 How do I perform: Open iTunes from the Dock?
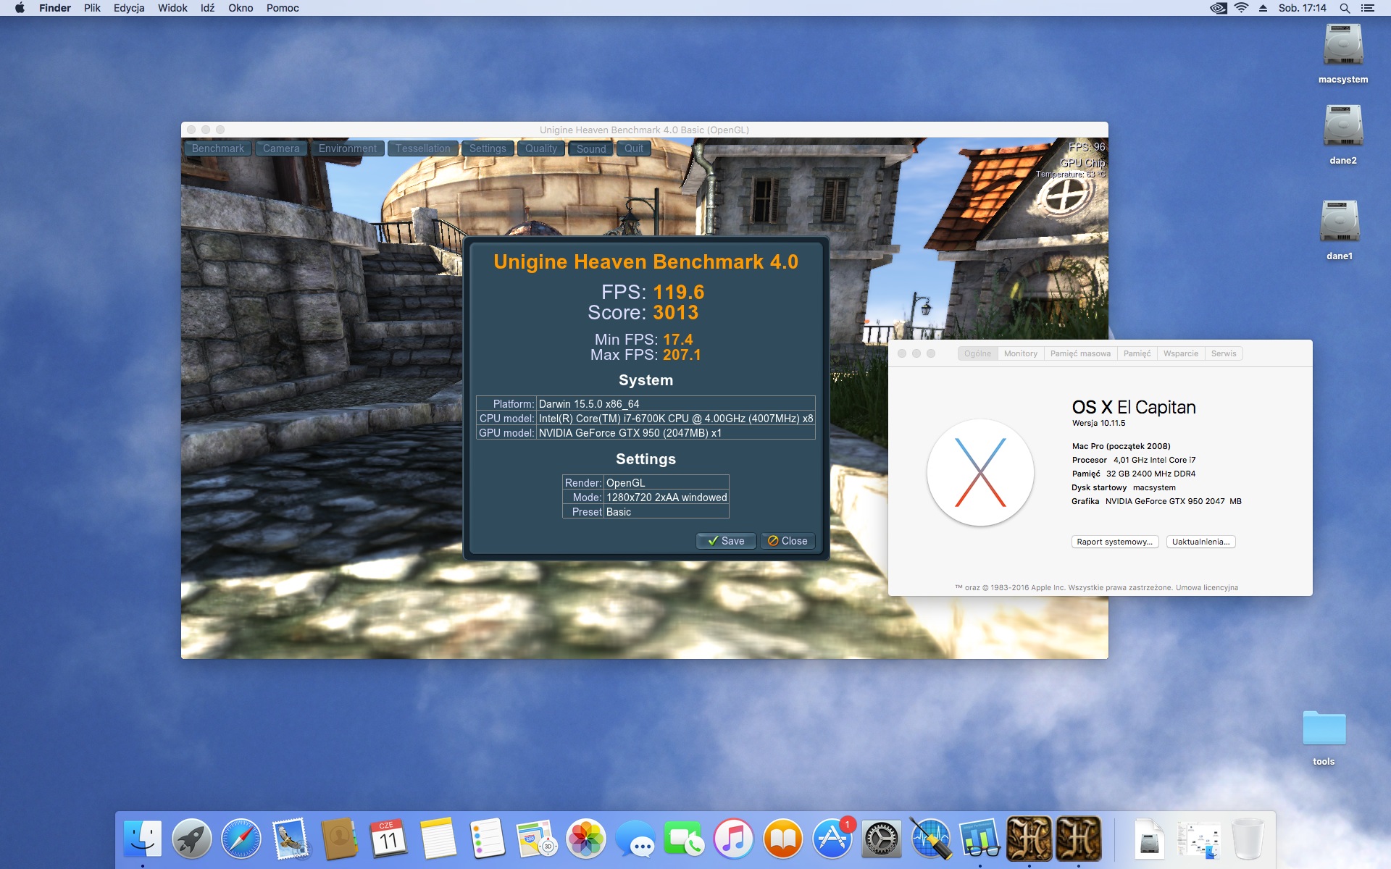[733, 839]
